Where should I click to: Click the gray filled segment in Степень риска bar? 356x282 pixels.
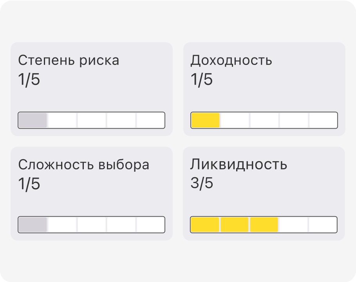click(x=33, y=120)
